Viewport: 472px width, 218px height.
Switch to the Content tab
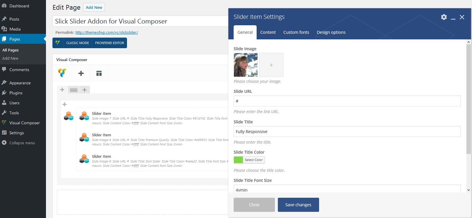[268, 32]
